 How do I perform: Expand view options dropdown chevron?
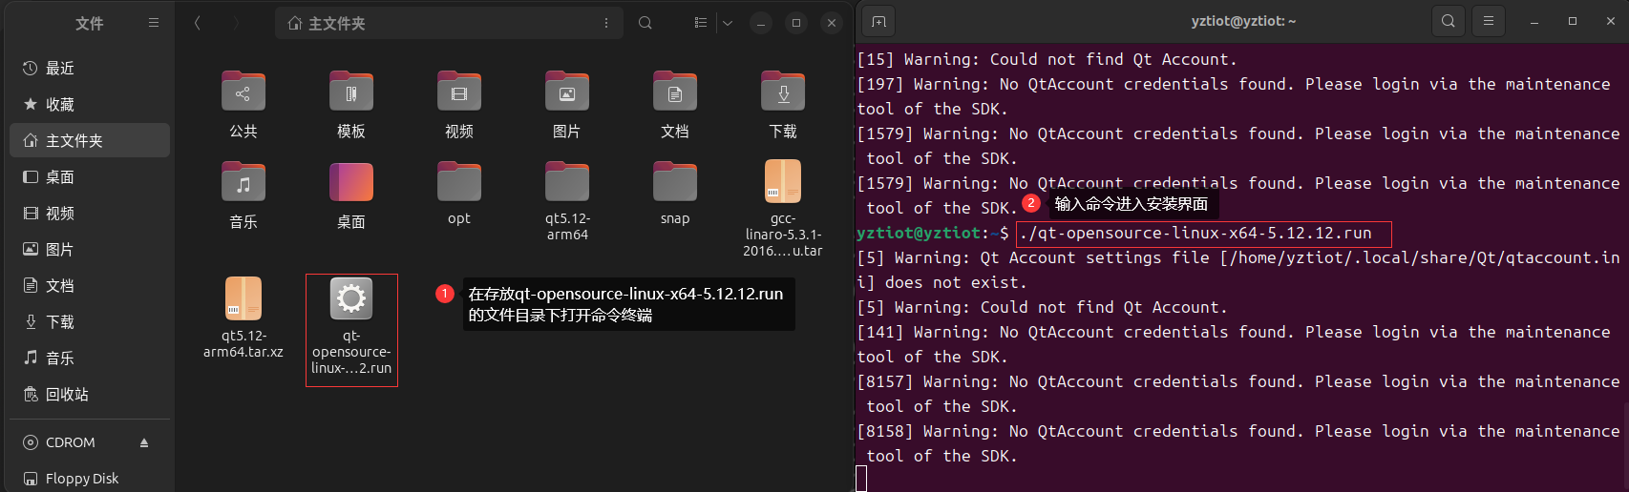click(x=728, y=23)
